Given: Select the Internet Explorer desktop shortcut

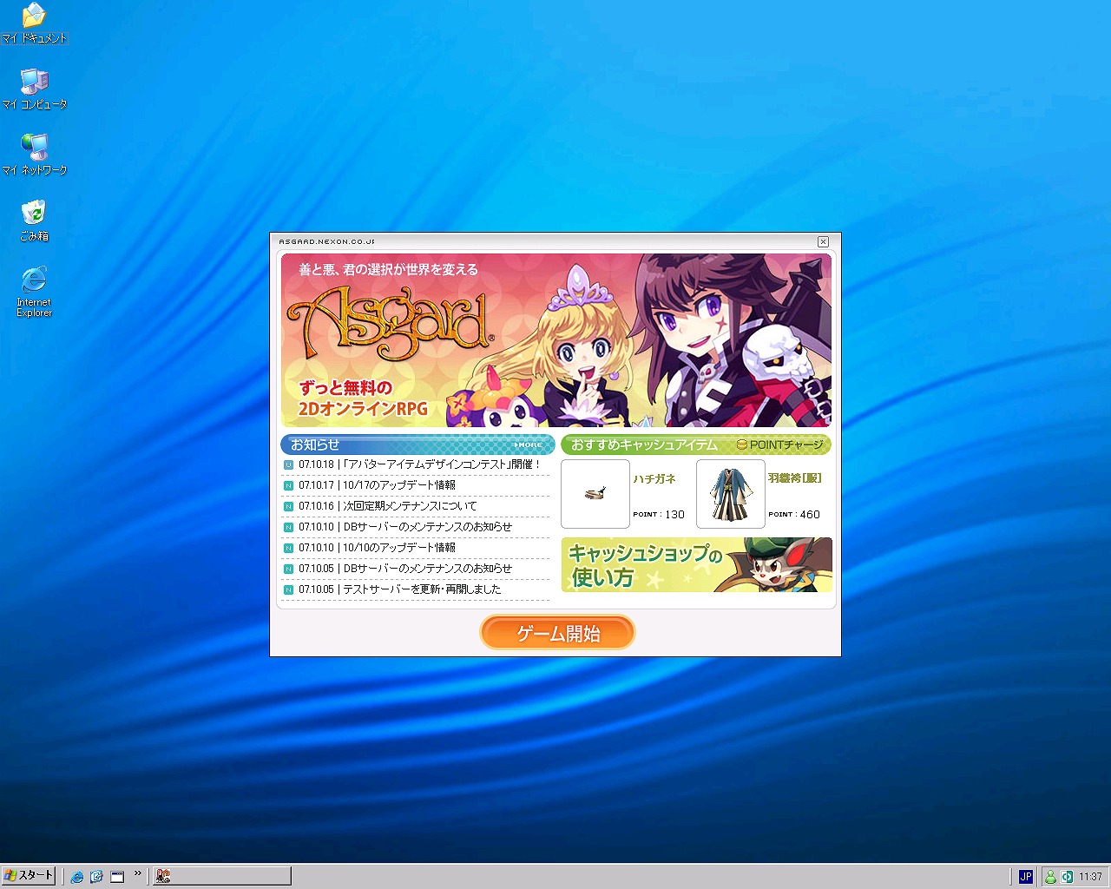Looking at the screenshot, I should pos(34,292).
